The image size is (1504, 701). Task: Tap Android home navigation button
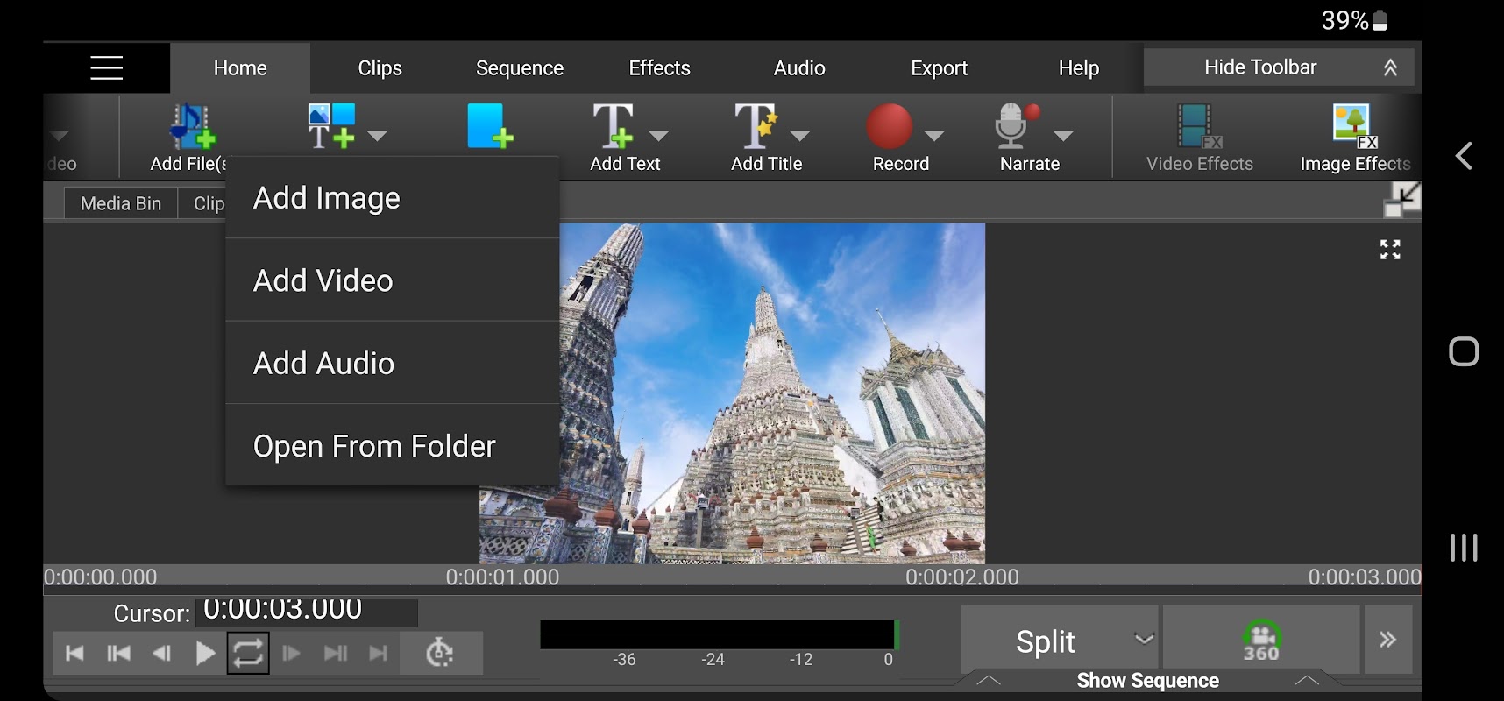pyautogui.click(x=1464, y=351)
